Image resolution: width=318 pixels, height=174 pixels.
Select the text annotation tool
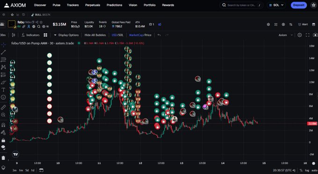(x=3, y=90)
